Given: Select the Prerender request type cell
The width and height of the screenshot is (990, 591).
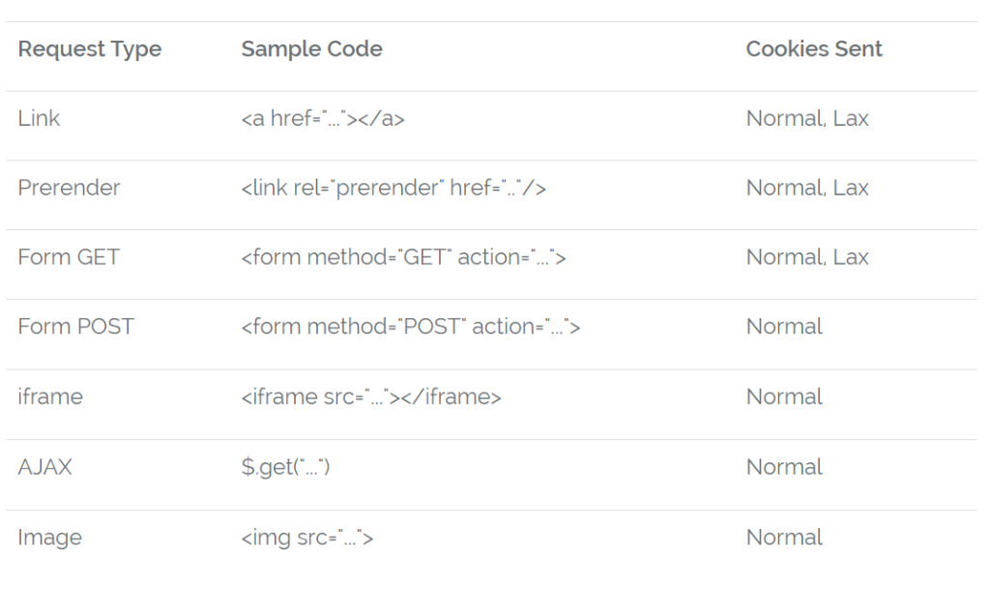Looking at the screenshot, I should (x=70, y=188).
